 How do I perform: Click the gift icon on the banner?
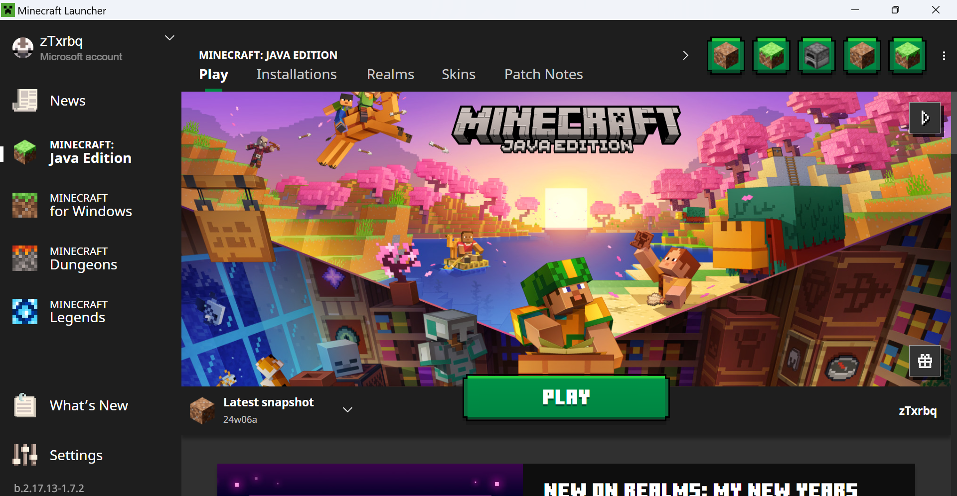925,361
